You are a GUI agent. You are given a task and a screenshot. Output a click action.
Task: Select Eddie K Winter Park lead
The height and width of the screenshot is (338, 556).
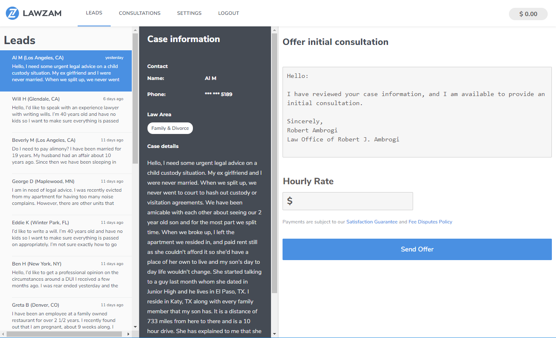[x=66, y=235]
